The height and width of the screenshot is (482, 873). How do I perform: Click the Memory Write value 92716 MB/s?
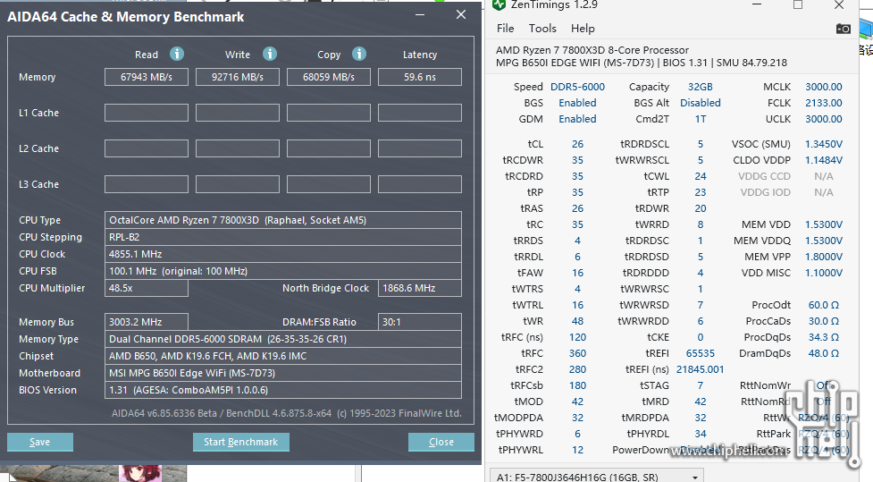click(x=238, y=77)
